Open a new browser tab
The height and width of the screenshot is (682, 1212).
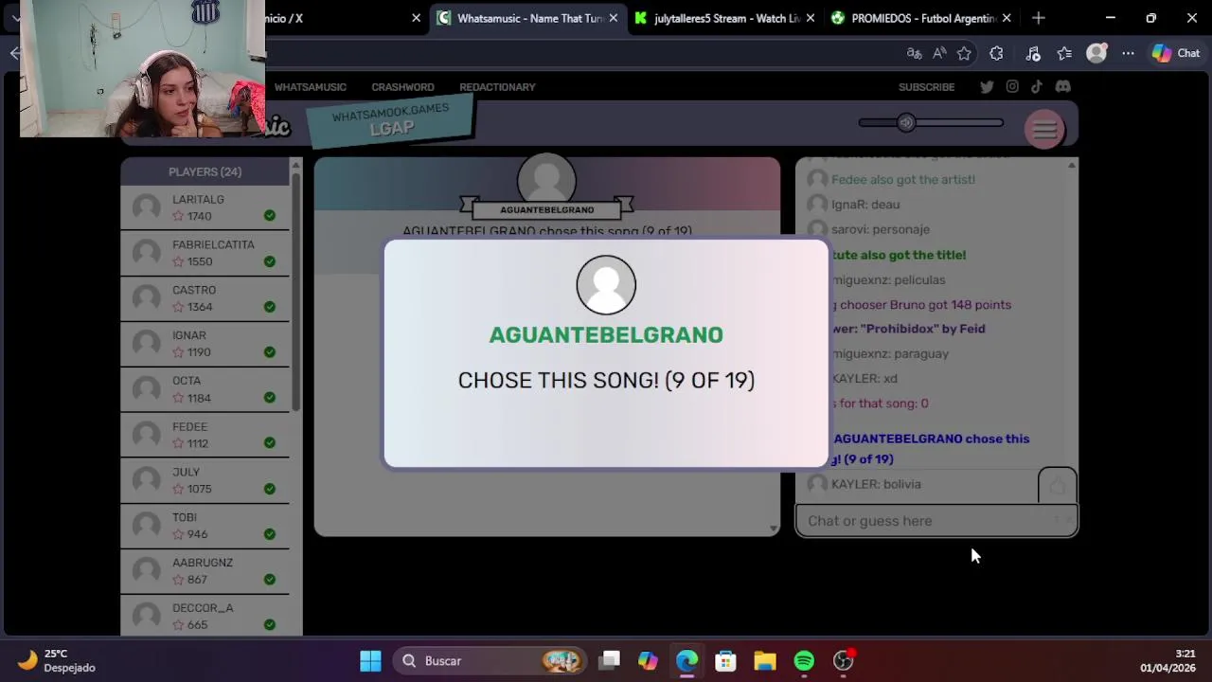tap(1039, 18)
